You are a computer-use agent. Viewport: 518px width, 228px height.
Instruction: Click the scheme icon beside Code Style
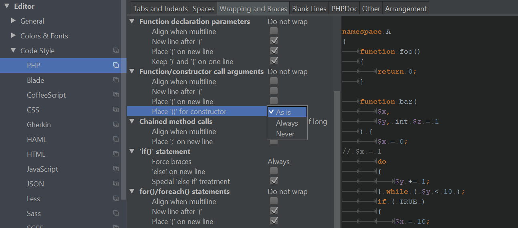click(x=116, y=50)
